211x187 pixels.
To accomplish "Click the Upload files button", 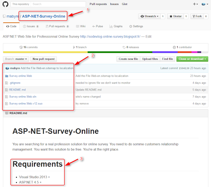I will 150,59.
